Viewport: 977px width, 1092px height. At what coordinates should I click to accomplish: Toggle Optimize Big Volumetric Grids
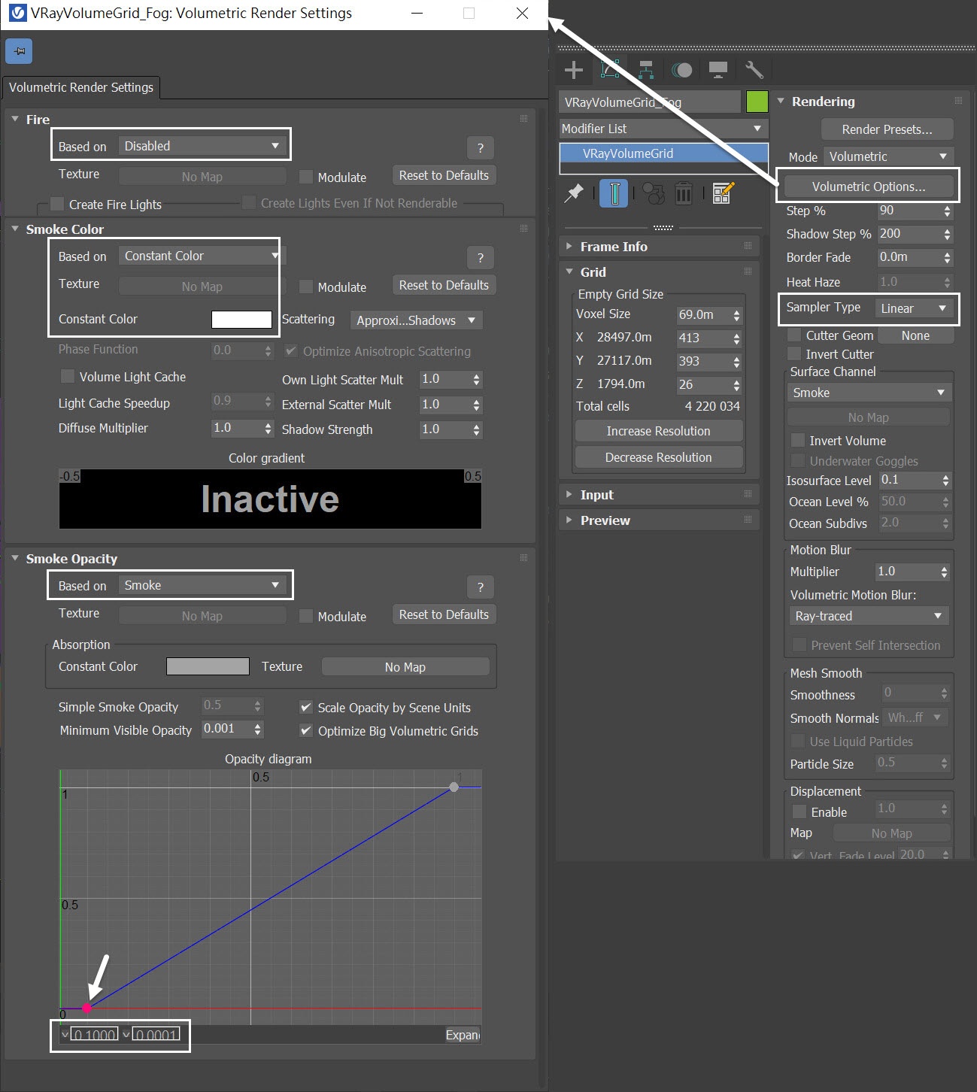tap(305, 730)
